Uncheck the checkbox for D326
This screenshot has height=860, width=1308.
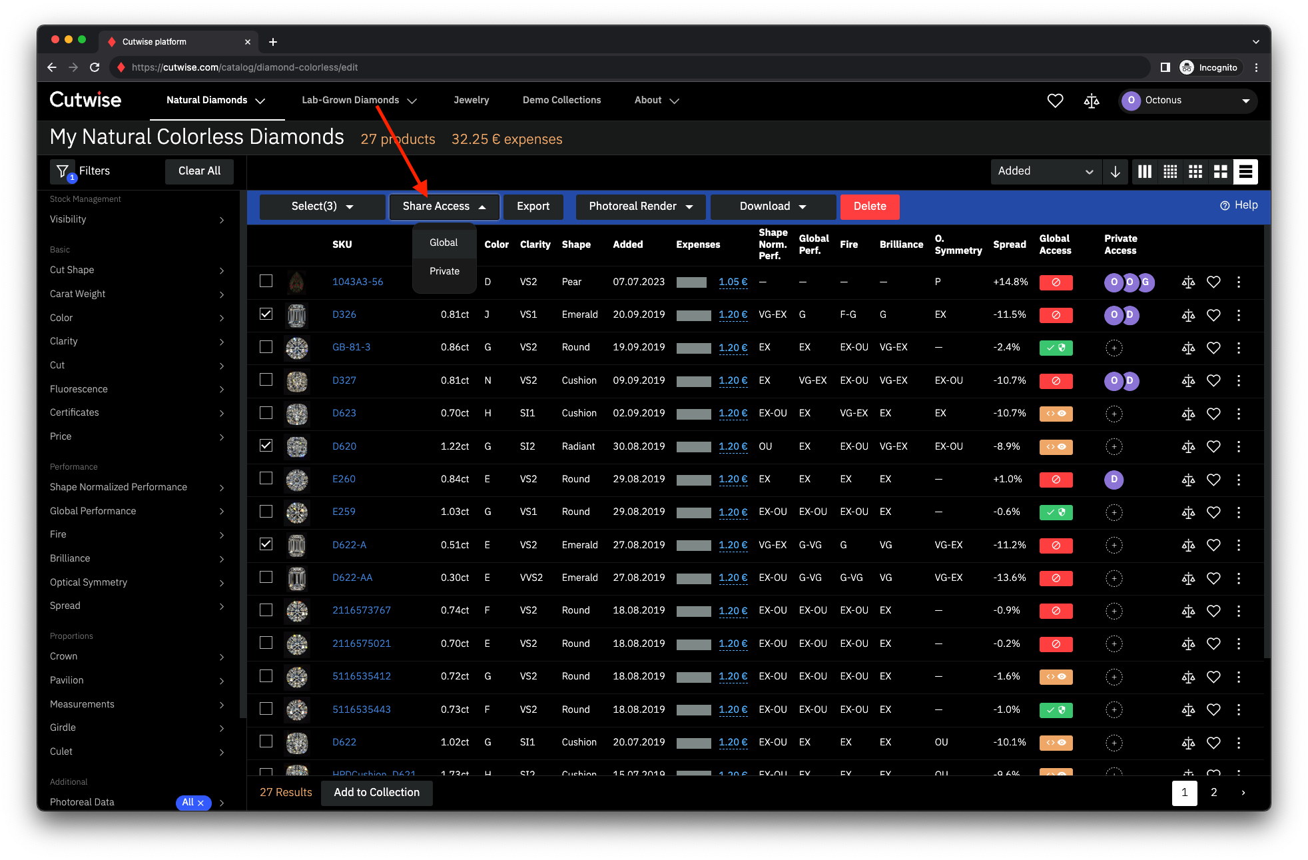tap(266, 313)
